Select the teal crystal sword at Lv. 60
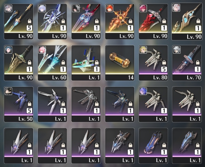Image resolution: width=205 pixels, height=167 pixels. coord(52,63)
